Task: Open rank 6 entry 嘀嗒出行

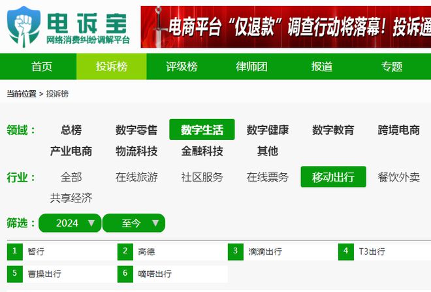Action: [172, 274]
